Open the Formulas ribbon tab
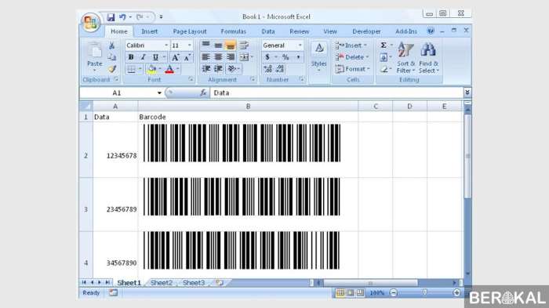The image size is (549, 308). click(x=234, y=31)
